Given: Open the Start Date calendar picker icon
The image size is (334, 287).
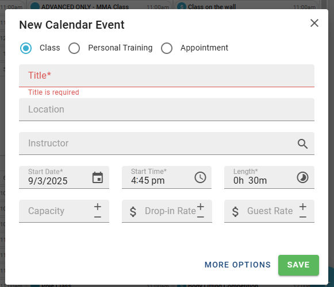Looking at the screenshot, I should (x=98, y=177).
